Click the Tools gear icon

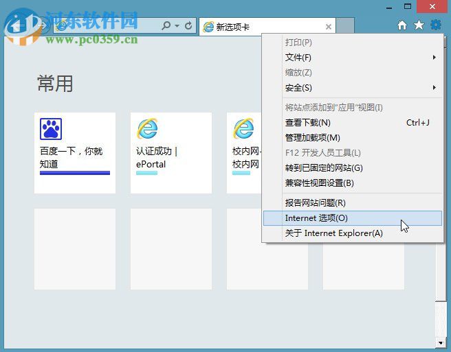(x=436, y=25)
